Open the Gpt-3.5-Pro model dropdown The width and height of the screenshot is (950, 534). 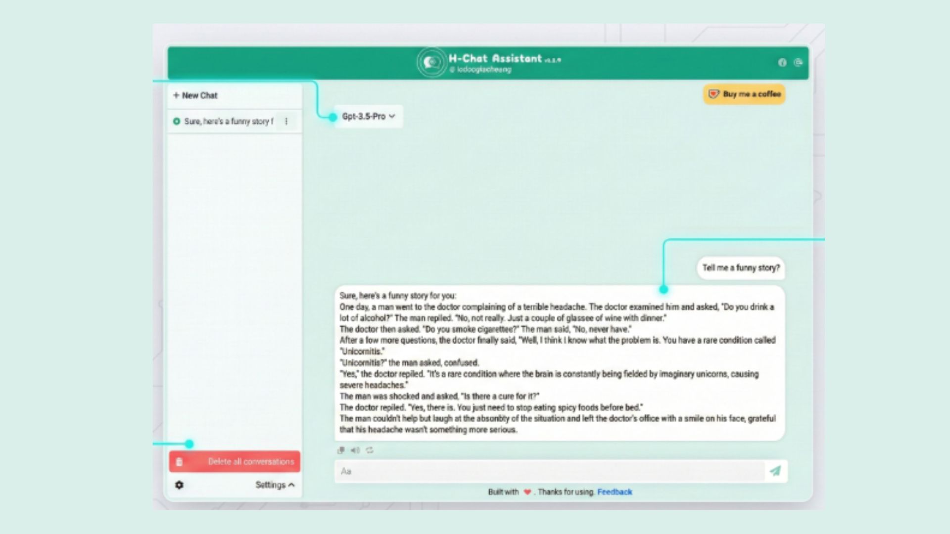369,117
